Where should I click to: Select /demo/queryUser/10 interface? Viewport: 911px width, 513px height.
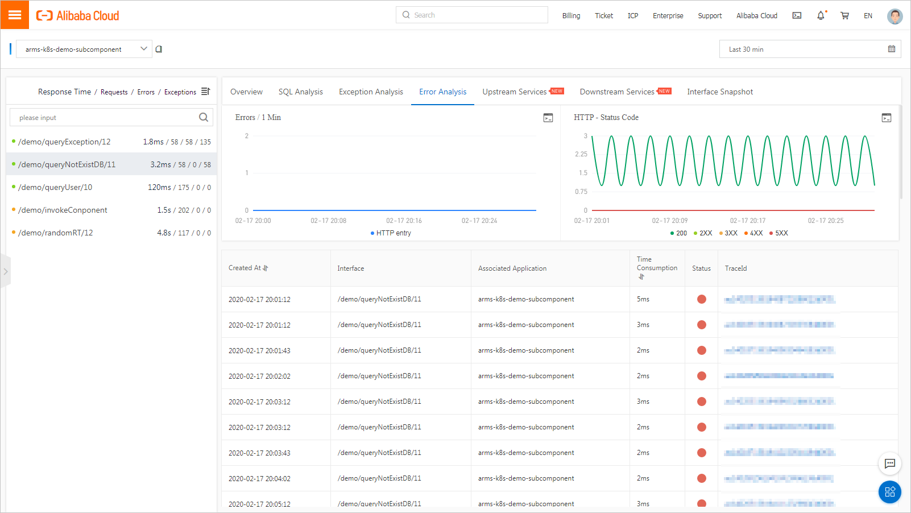point(111,187)
